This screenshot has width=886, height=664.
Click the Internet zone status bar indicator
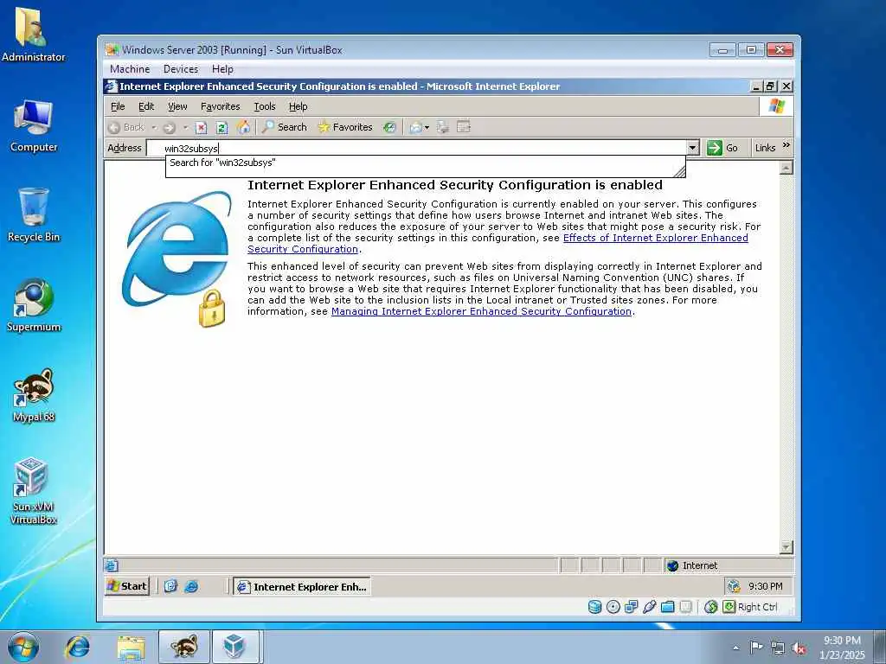click(728, 565)
